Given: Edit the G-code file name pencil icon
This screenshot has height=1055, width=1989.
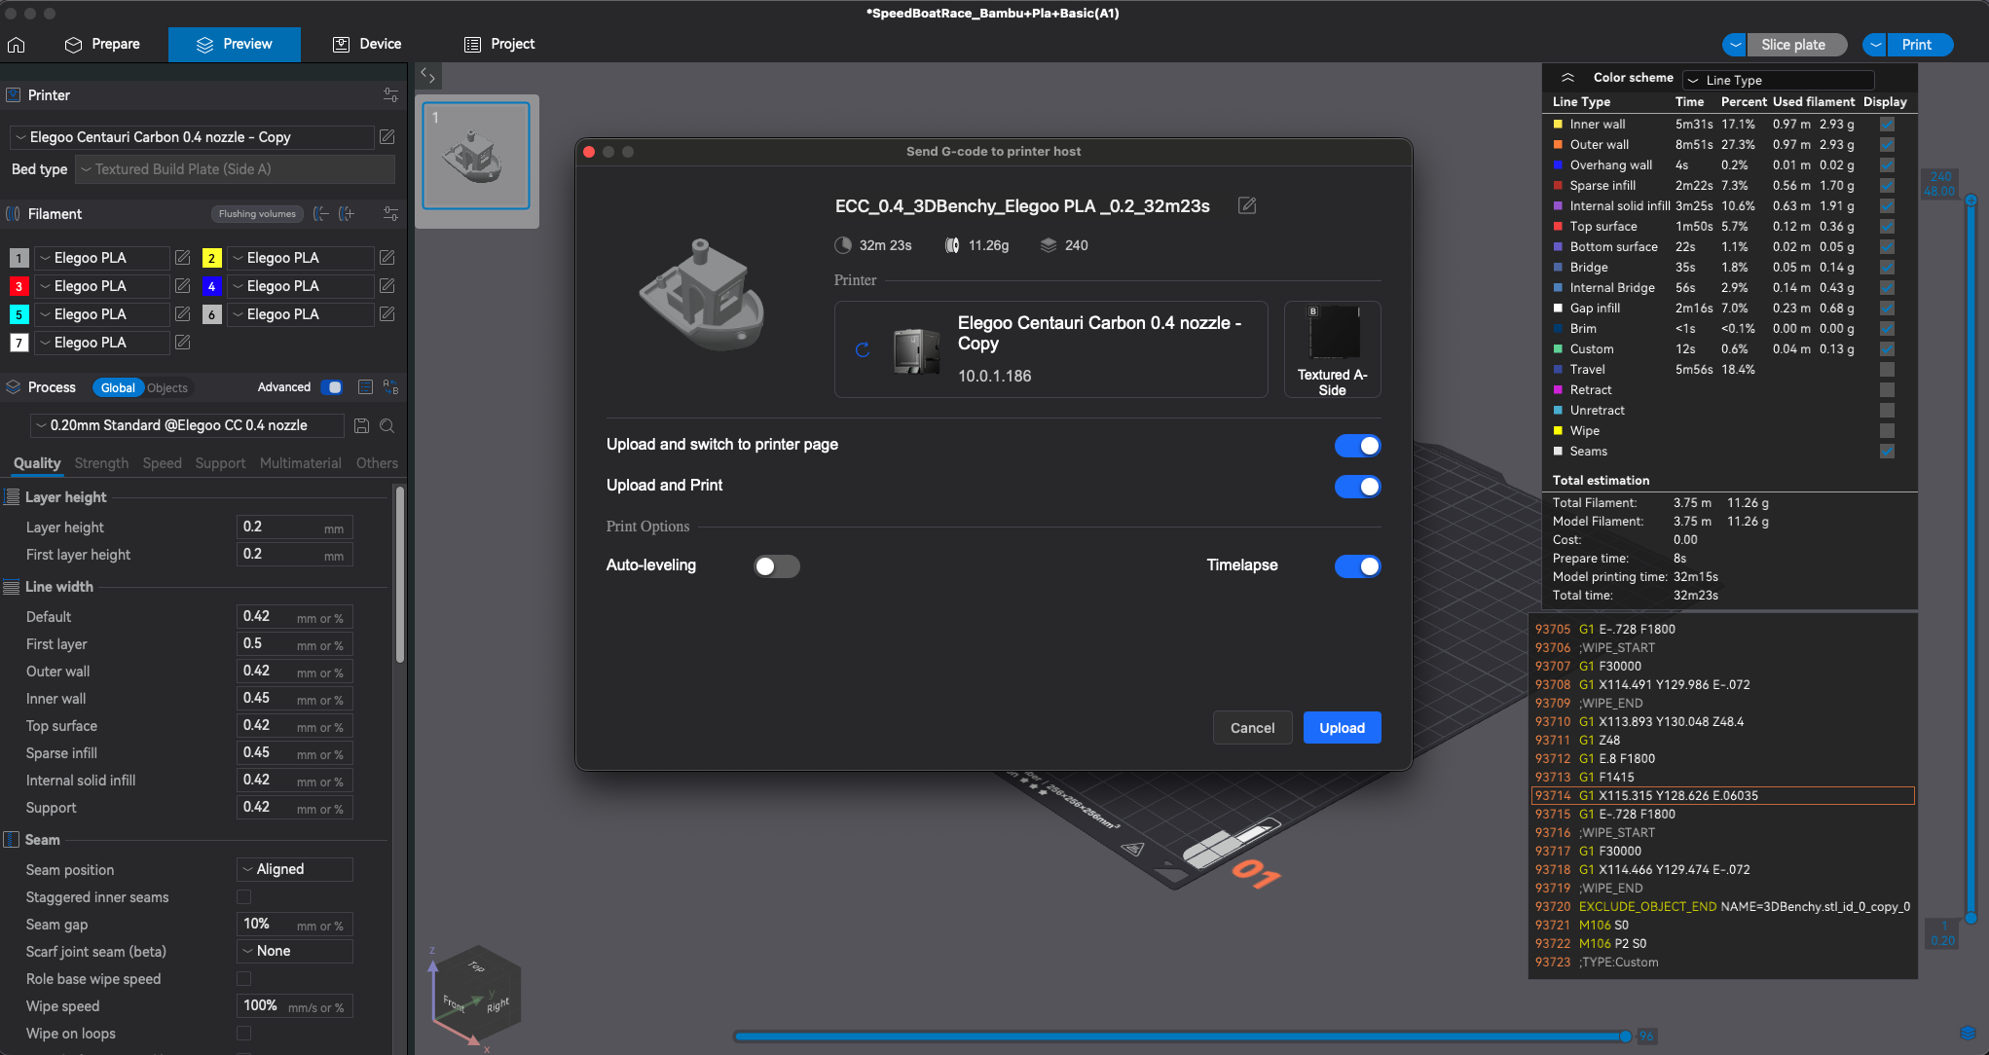Looking at the screenshot, I should [1247, 205].
